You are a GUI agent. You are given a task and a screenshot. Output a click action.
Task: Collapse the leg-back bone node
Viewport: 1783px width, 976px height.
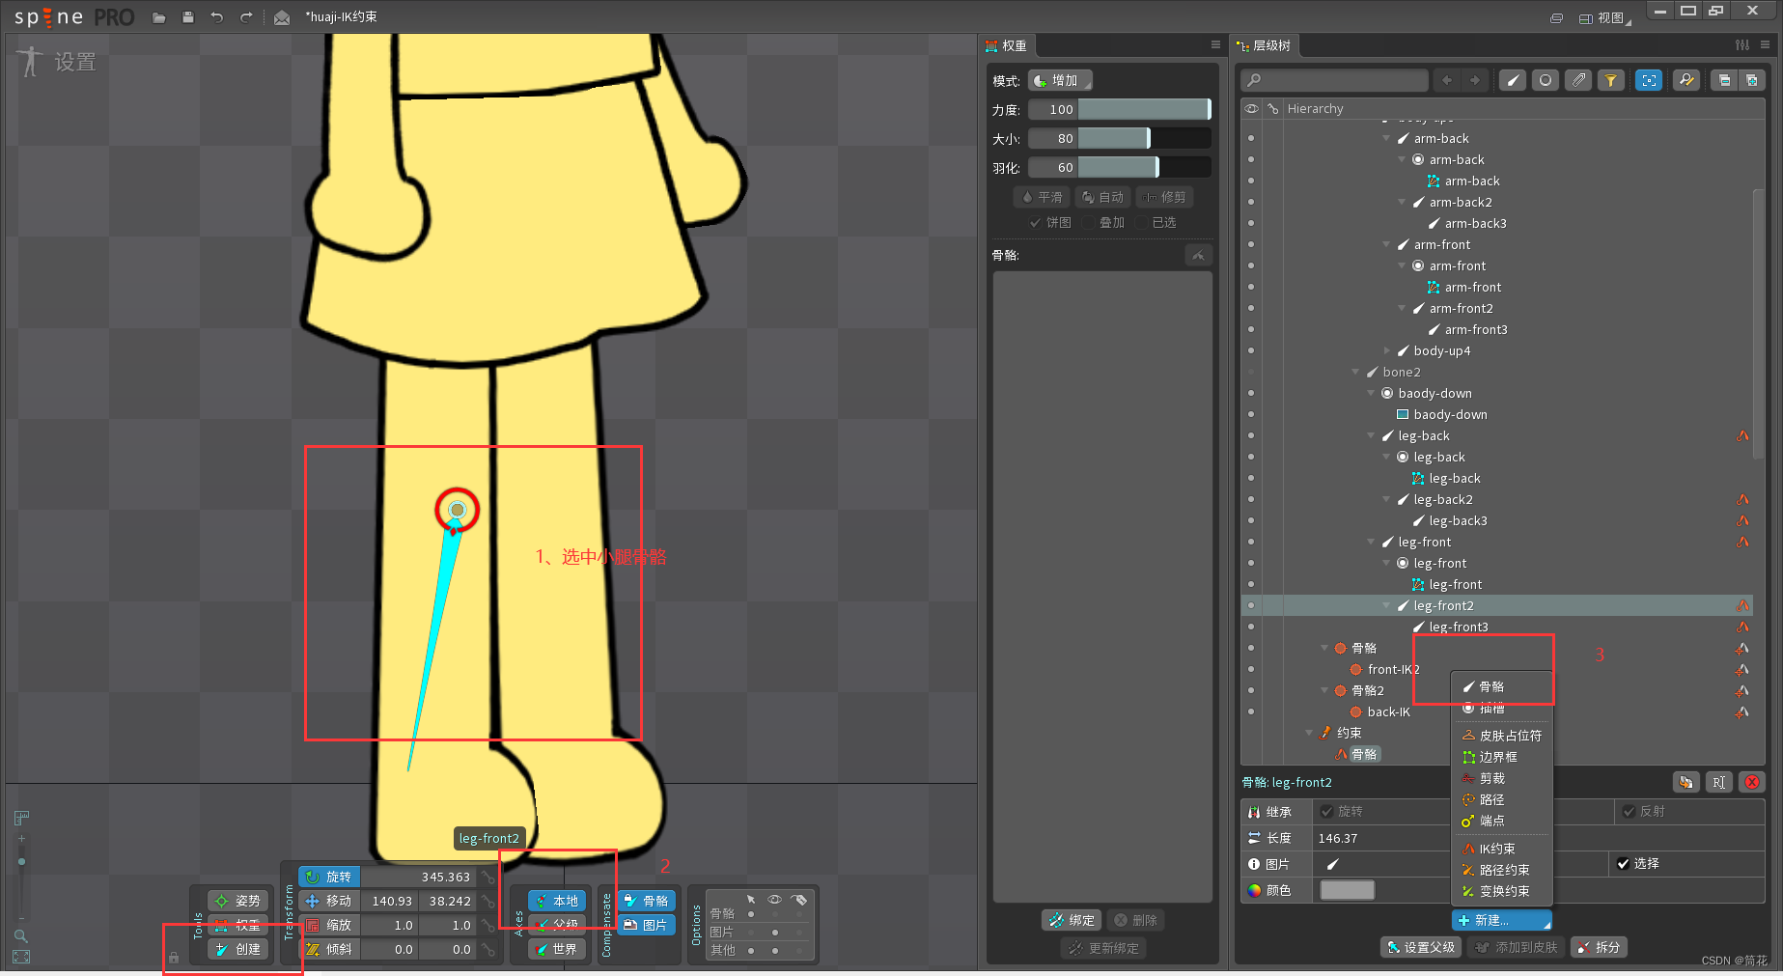tap(1371, 435)
